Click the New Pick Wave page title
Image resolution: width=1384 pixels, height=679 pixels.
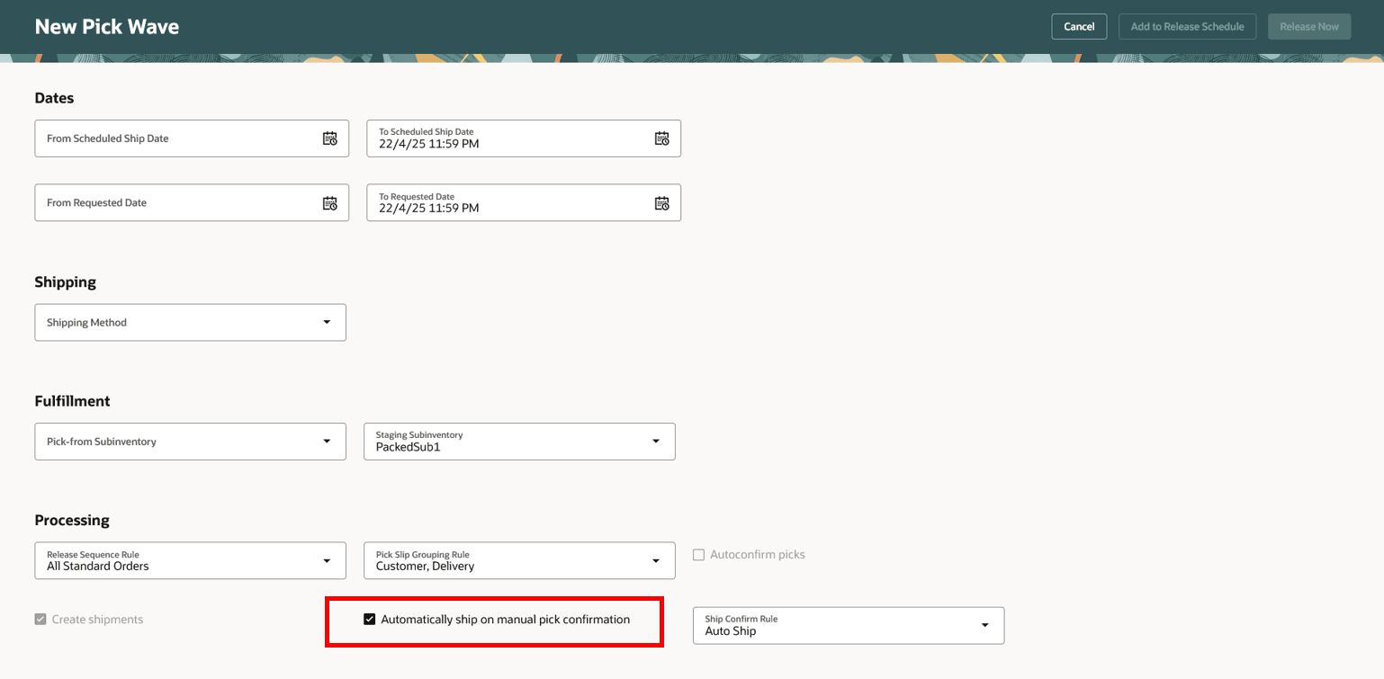[x=107, y=27]
